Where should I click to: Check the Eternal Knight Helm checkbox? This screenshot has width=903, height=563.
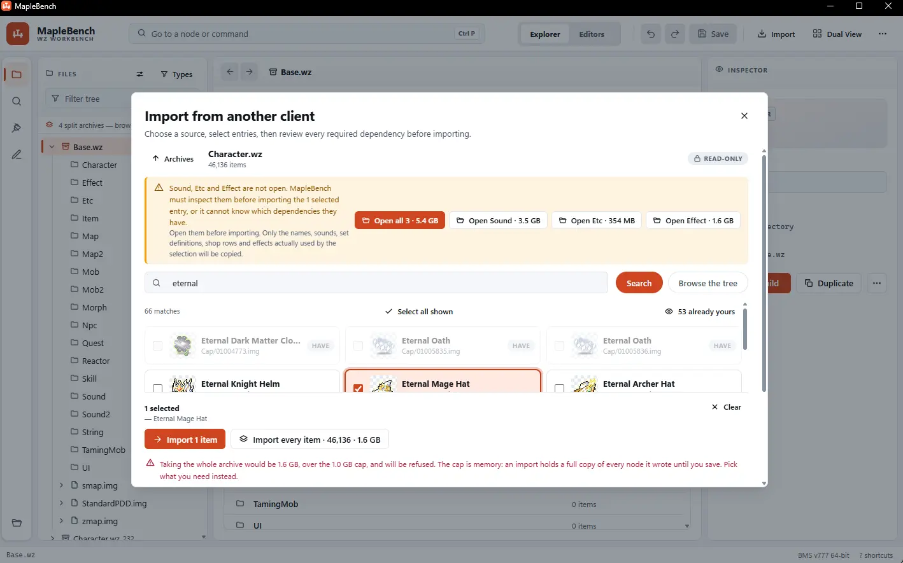coord(157,387)
